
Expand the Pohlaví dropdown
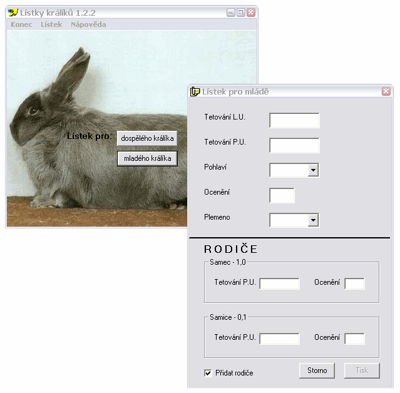(x=313, y=170)
